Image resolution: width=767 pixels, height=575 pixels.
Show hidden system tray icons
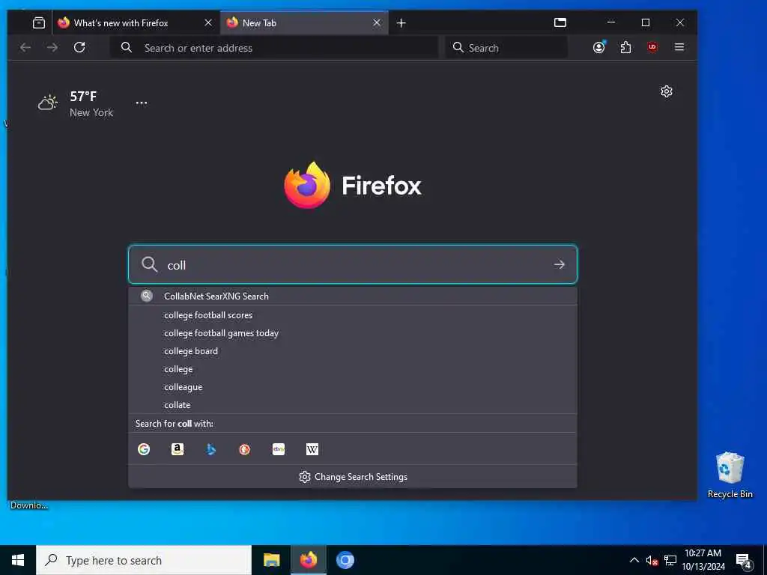tap(634, 560)
